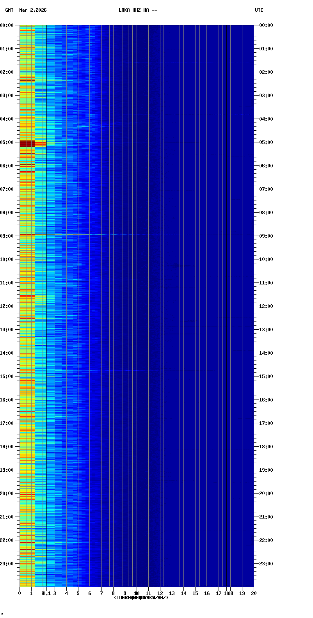This screenshot has height=618, width=313.
Task: Select the 05:00 marker on left time axis
Action: point(7,142)
